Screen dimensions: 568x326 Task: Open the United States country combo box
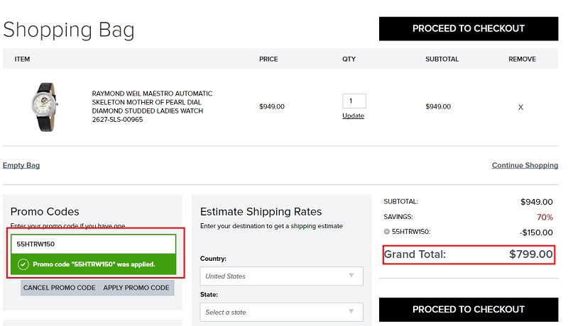tap(281, 276)
